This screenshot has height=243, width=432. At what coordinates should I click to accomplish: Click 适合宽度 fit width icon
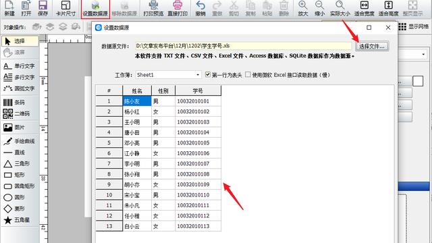[364, 8]
